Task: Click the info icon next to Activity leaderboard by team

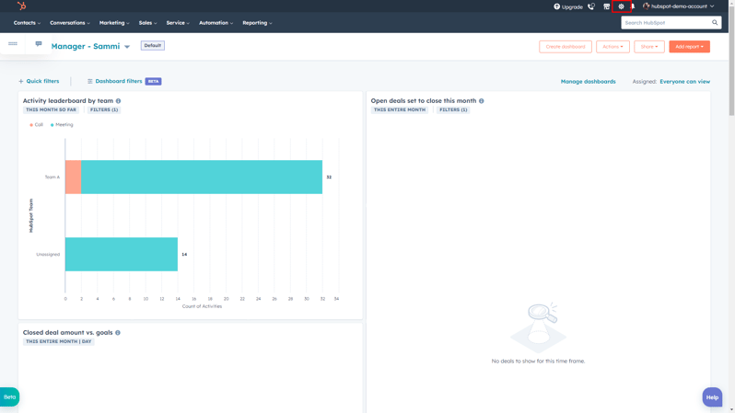Action: point(118,100)
